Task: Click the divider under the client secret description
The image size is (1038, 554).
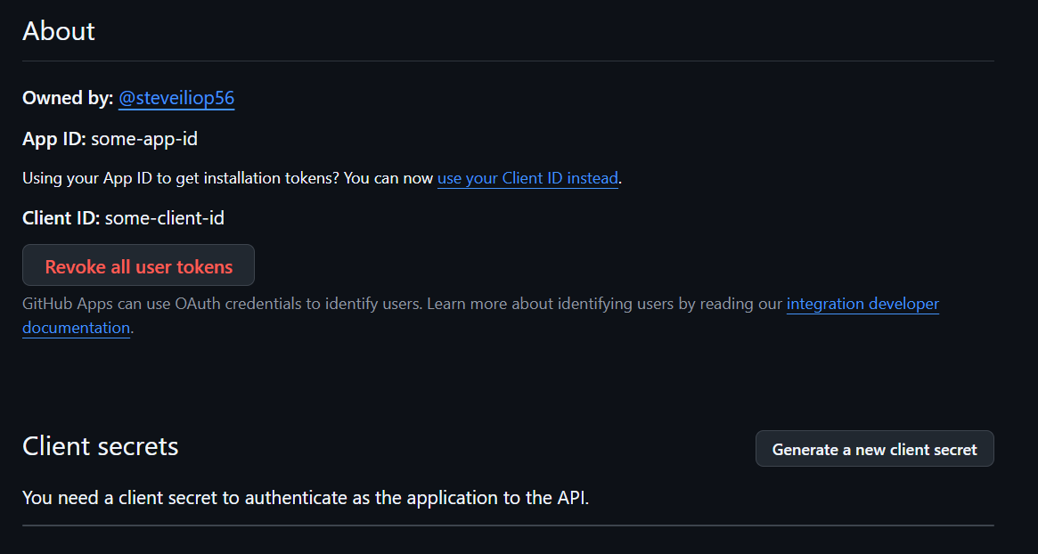Action: click(x=508, y=525)
